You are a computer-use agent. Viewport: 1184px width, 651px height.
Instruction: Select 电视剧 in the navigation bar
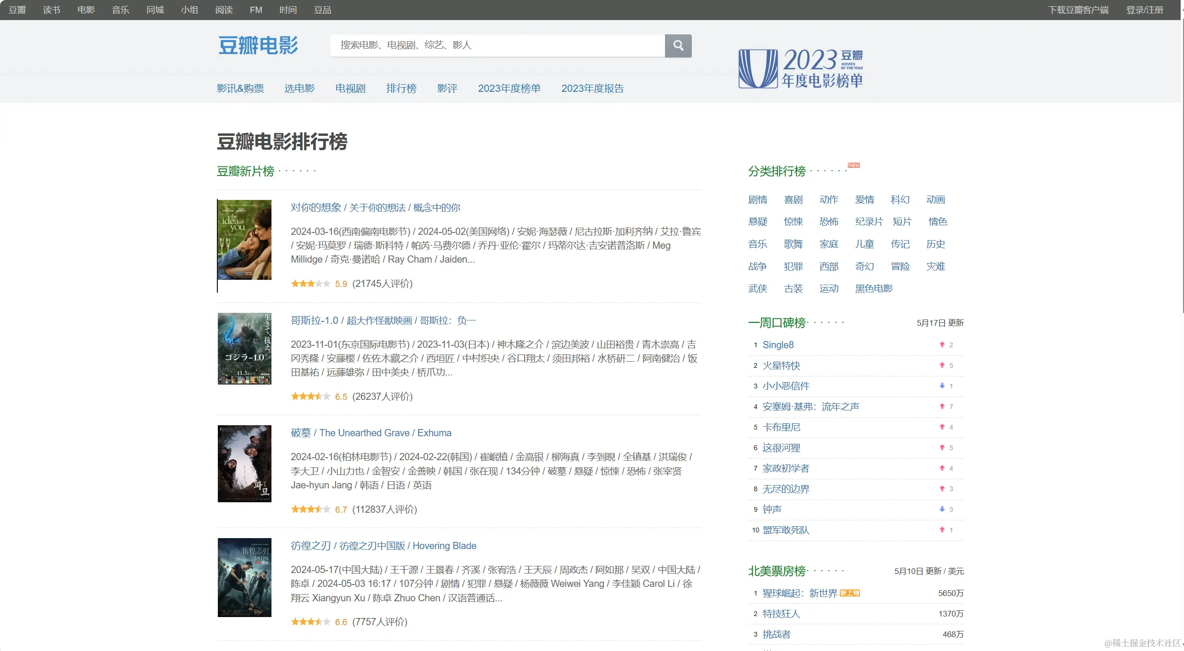point(350,88)
